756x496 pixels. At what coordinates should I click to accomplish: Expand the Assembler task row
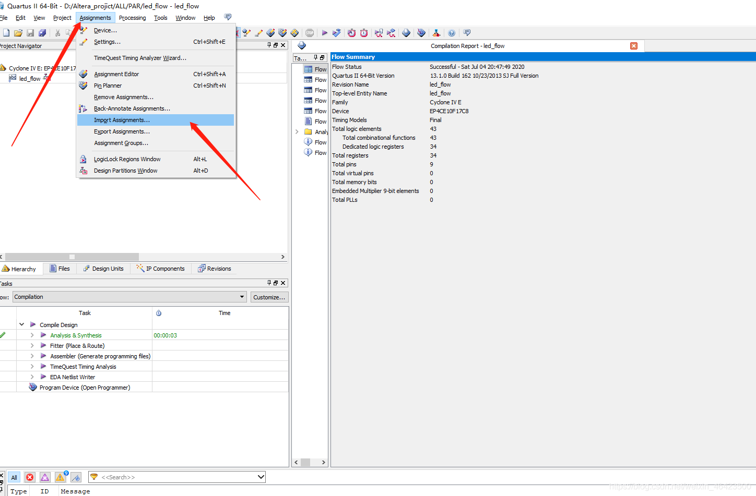click(x=32, y=356)
